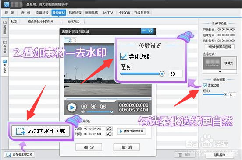Select 去水印 in left sidebar
This screenshot has height=160, width=242.
pyautogui.click(x=5, y=66)
